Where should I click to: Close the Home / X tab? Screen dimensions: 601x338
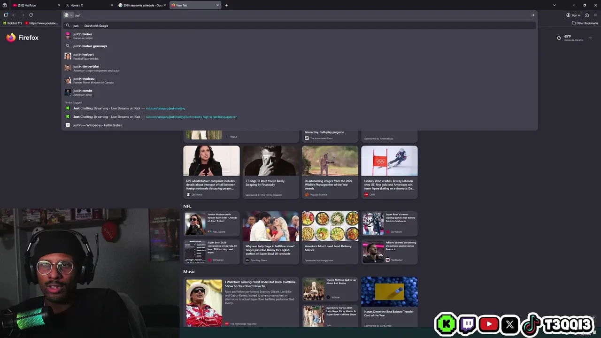(x=112, y=5)
